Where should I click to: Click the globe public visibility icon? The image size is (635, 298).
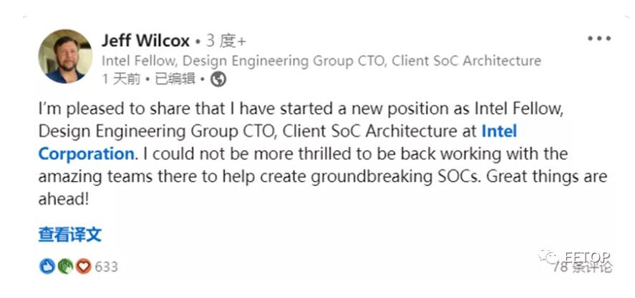click(218, 79)
